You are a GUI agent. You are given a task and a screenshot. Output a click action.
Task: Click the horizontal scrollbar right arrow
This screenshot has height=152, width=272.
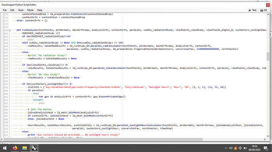pyautogui.click(x=265, y=139)
